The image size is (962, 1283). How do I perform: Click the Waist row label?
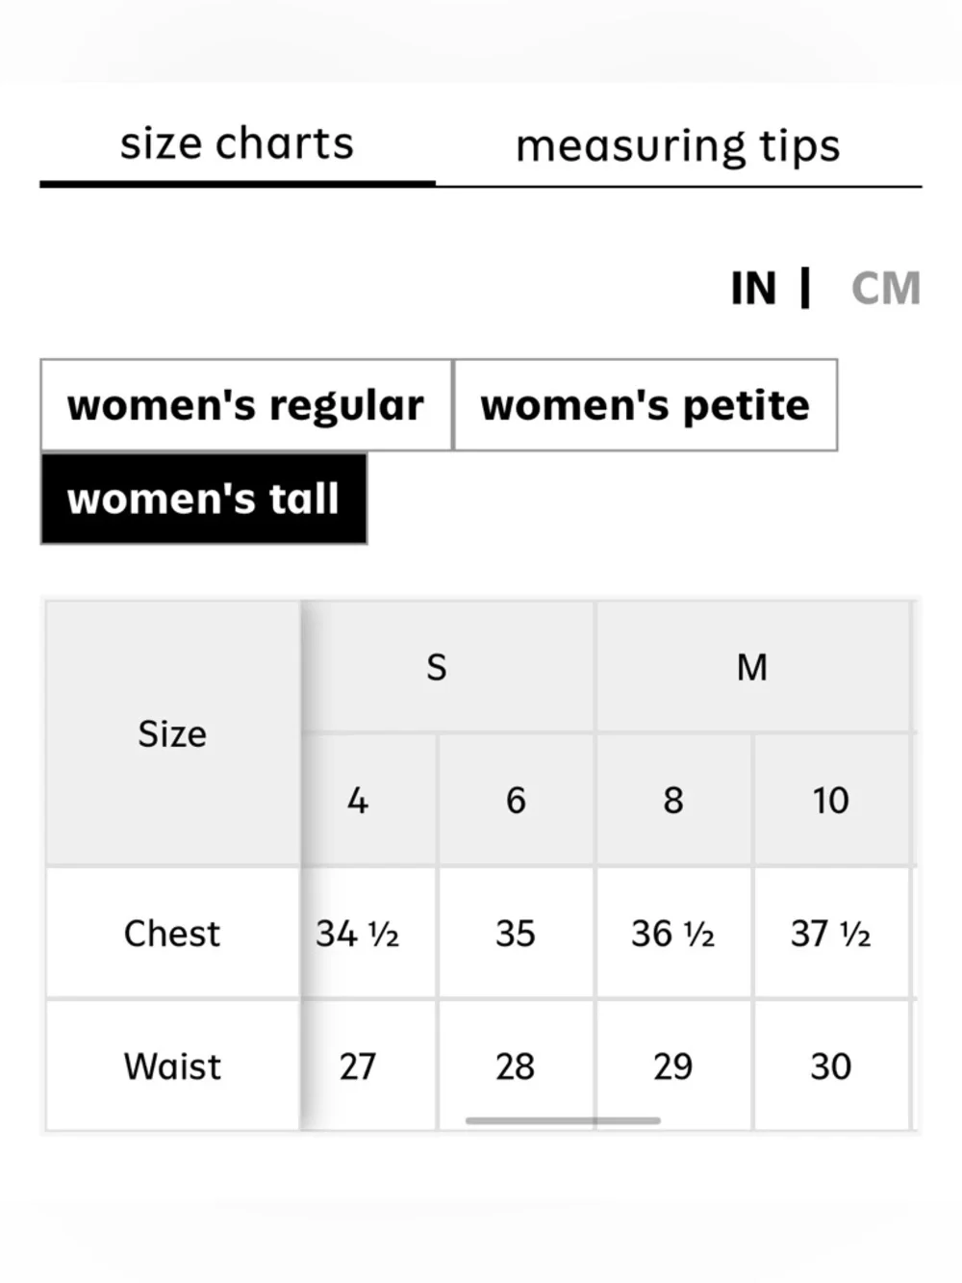pyautogui.click(x=171, y=1066)
